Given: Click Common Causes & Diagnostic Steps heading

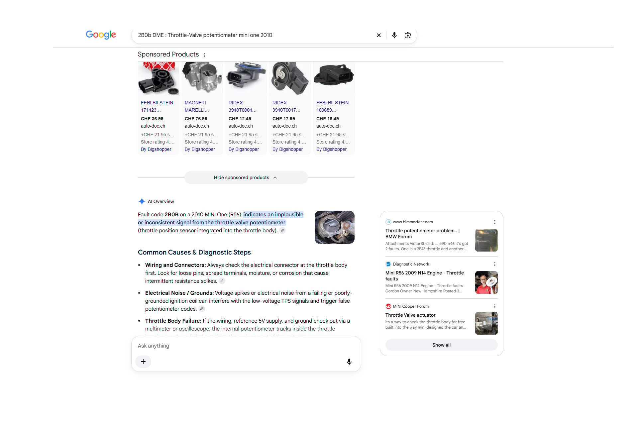Looking at the screenshot, I should click(x=194, y=253).
